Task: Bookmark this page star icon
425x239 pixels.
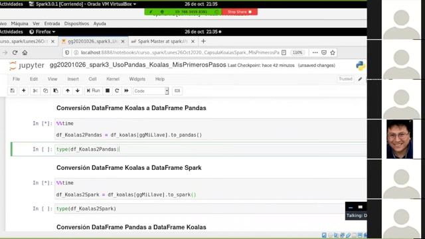Action: tap(333, 52)
